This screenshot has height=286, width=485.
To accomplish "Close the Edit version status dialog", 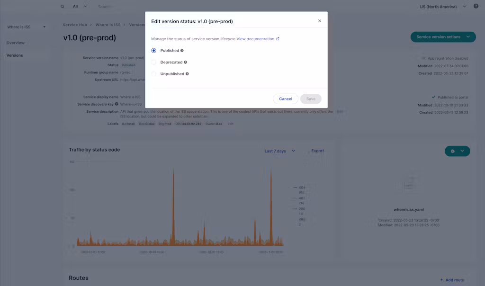I will [320, 21].
